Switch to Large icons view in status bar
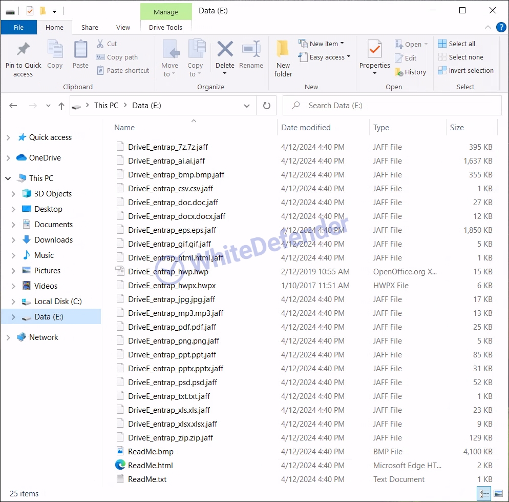509x502 pixels. (x=498, y=494)
